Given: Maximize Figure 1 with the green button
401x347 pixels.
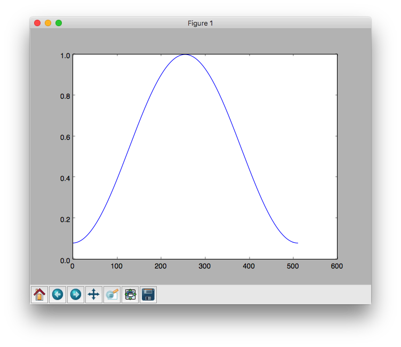Looking at the screenshot, I should [59, 23].
